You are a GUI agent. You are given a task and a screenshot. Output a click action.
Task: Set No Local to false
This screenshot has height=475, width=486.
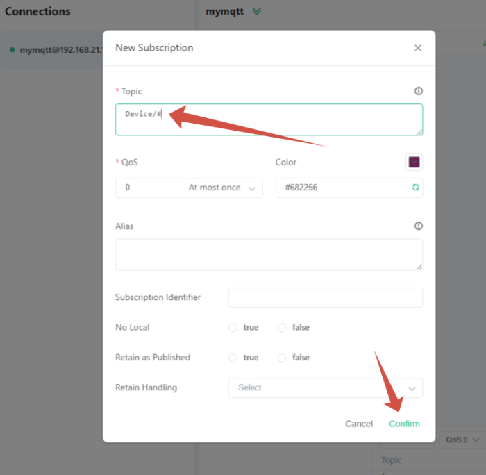282,328
